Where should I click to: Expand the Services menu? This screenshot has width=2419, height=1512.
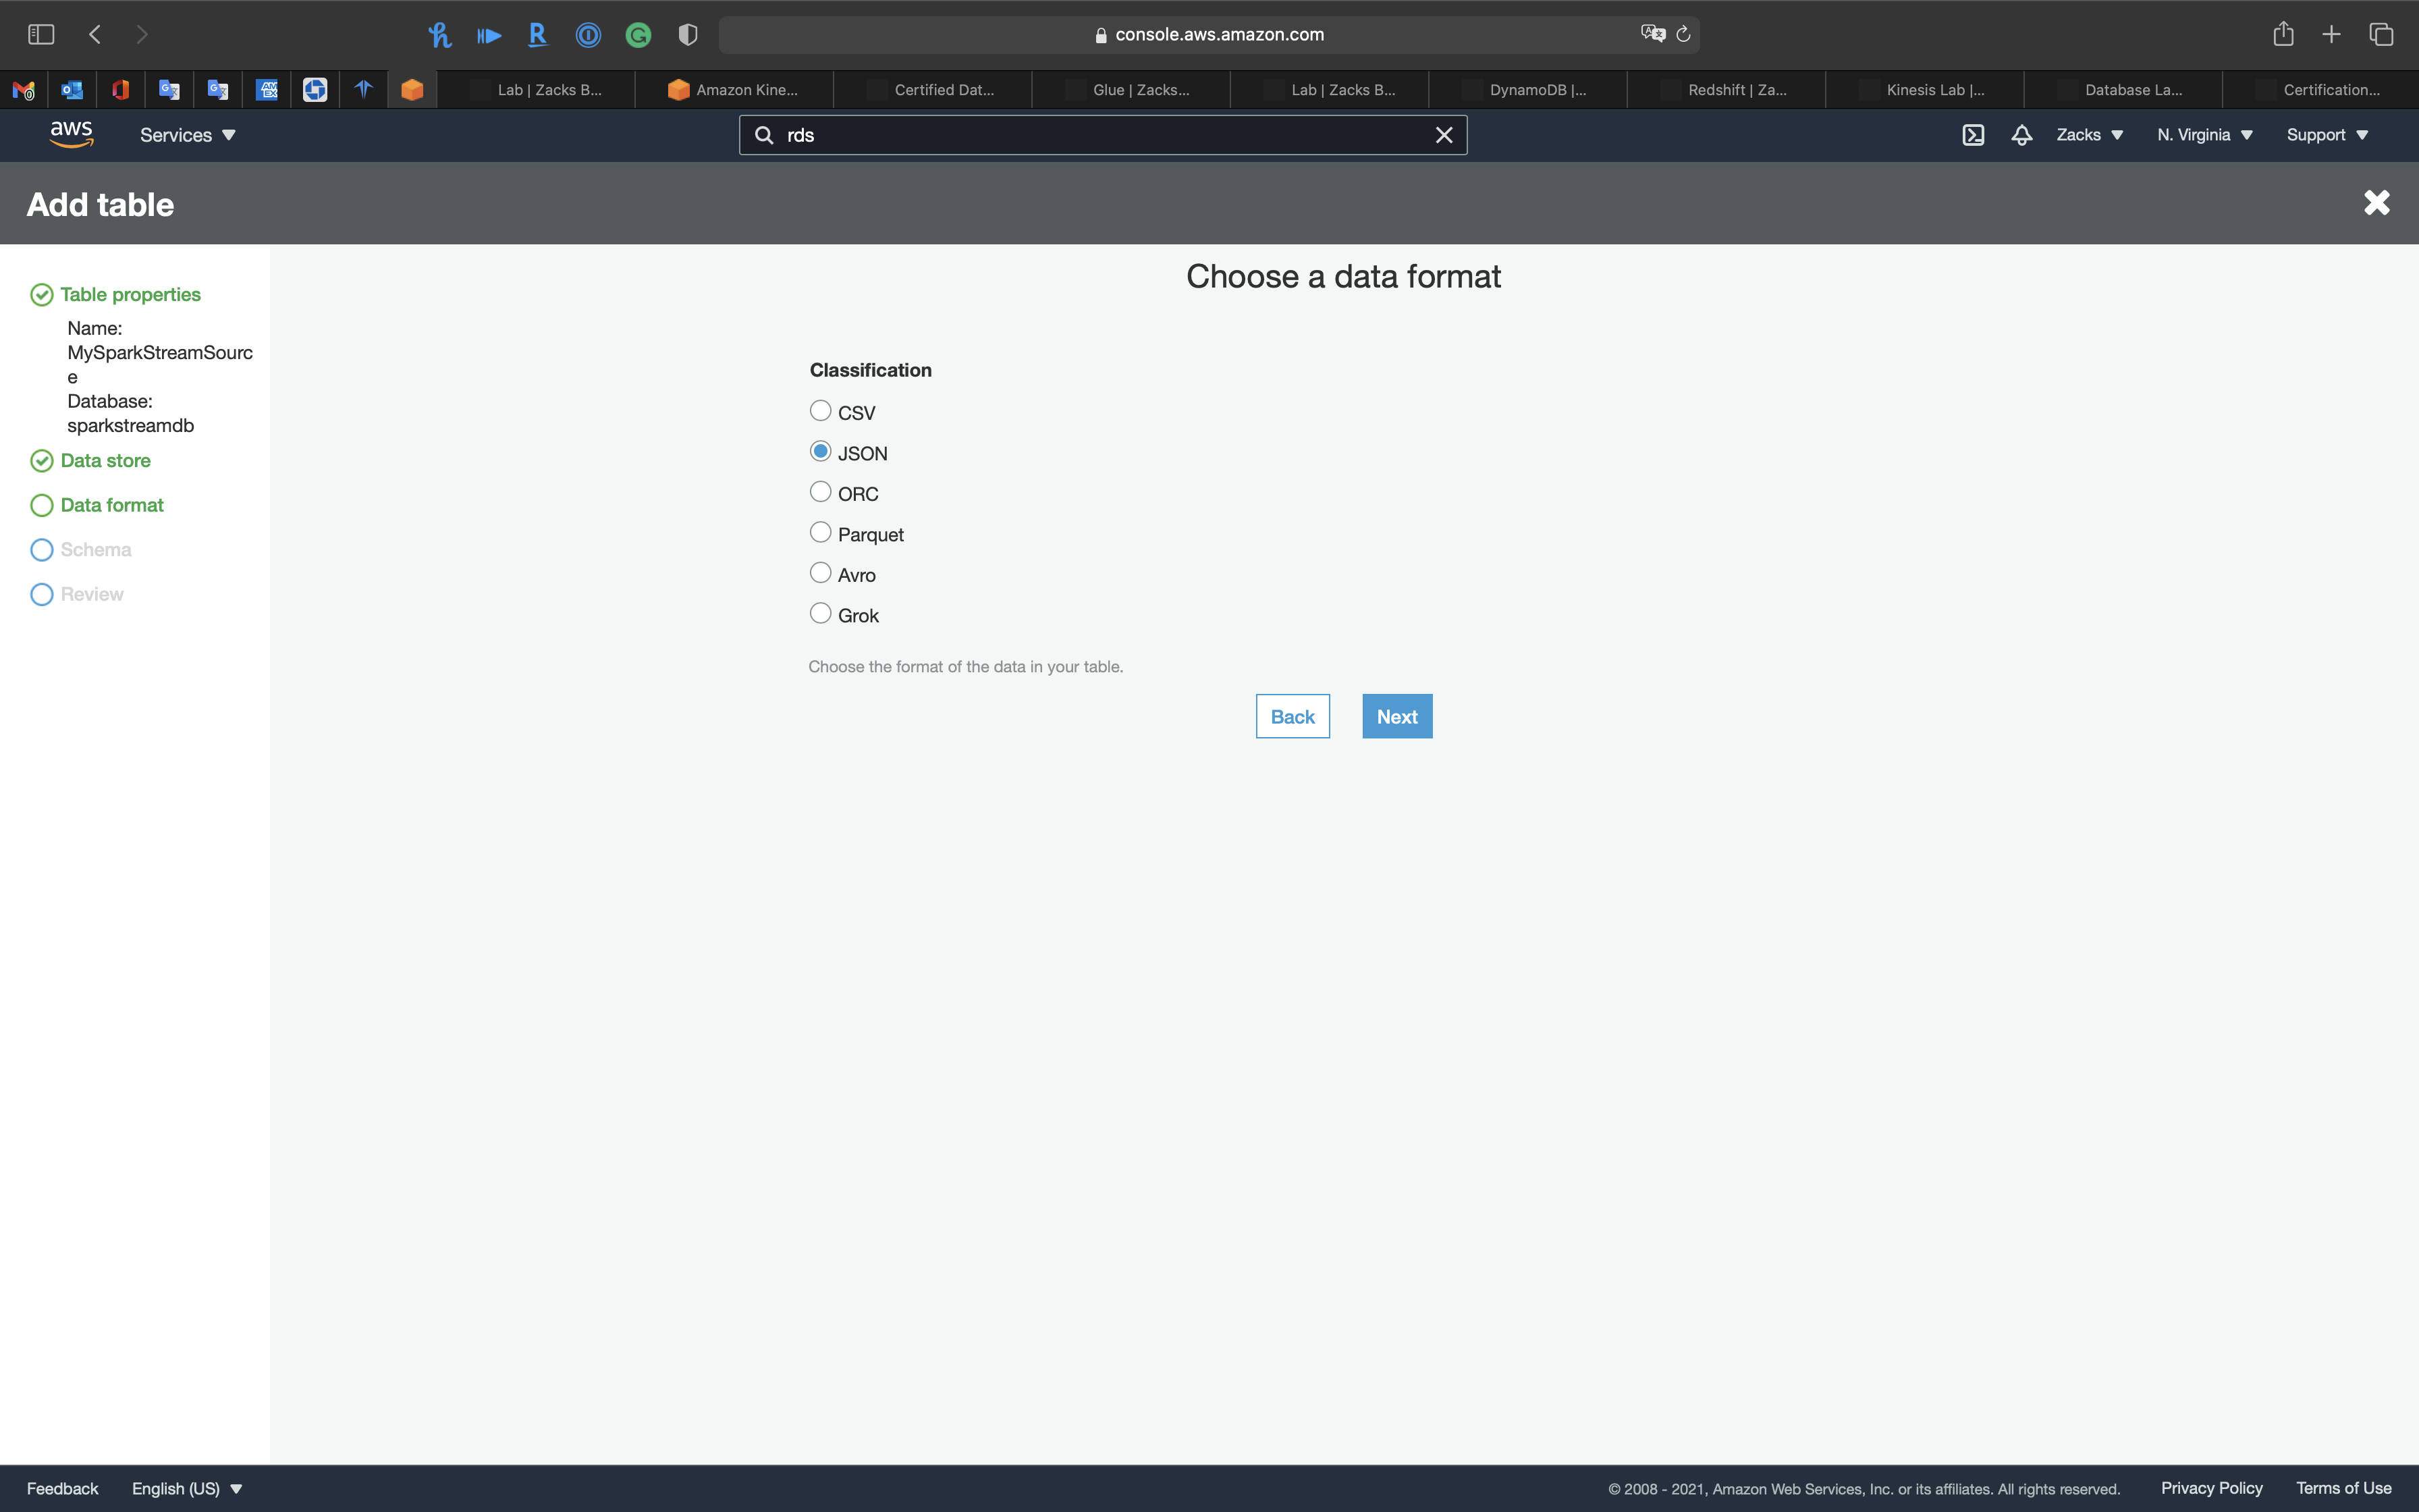[x=187, y=135]
